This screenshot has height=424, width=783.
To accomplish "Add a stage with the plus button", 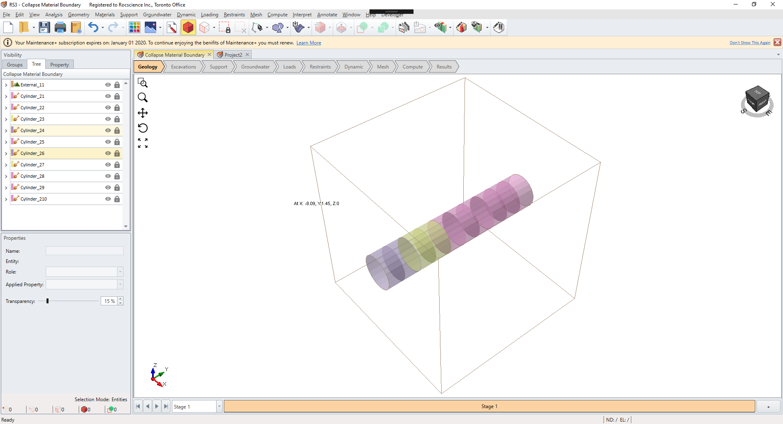I will coord(768,406).
